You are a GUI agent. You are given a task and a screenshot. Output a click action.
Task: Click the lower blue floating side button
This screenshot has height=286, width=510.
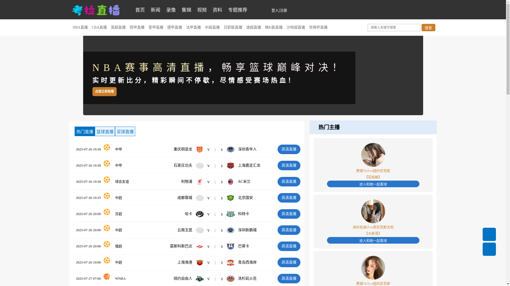489,249
